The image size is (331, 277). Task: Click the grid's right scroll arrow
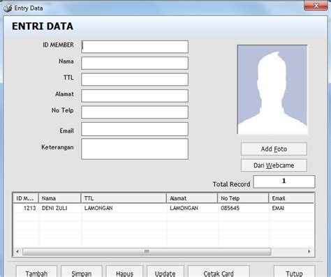coord(309,251)
